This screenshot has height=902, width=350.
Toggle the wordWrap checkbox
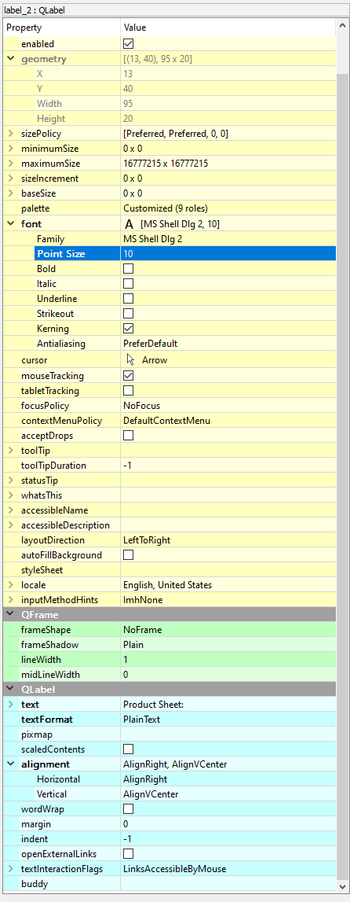pos(129,808)
